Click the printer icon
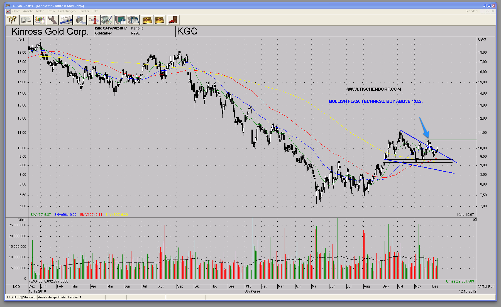This screenshot has height=307, width=501. pos(80,20)
